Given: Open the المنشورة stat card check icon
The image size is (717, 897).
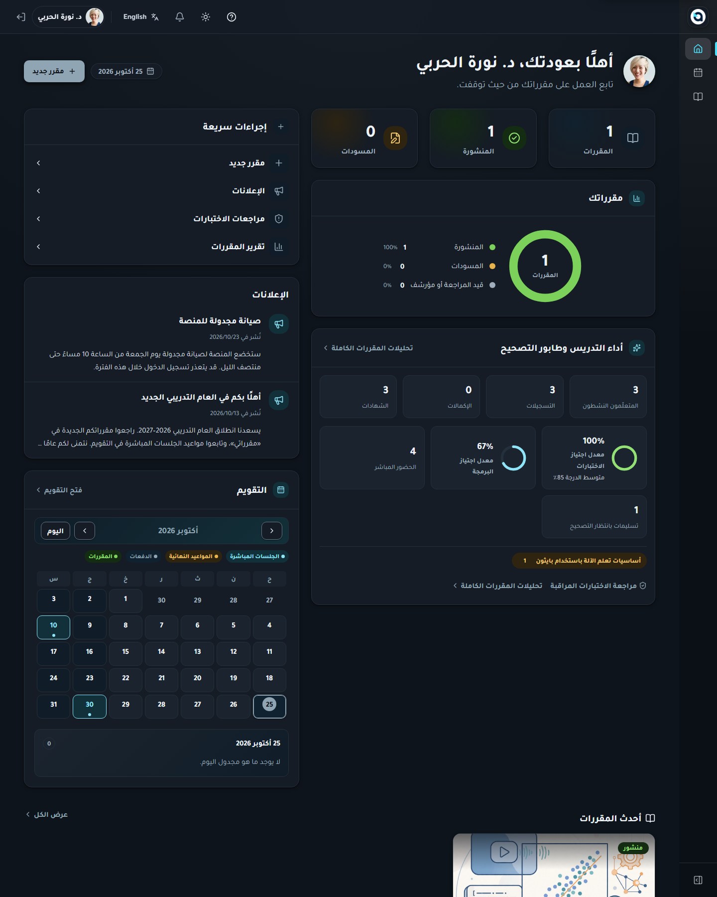Looking at the screenshot, I should 514,138.
